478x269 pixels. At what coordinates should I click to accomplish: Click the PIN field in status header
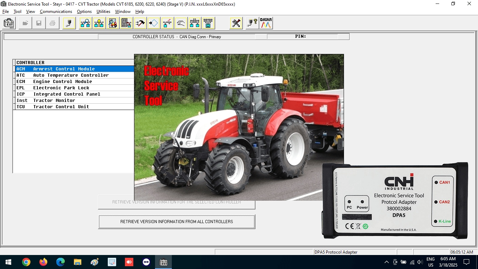coord(302,36)
